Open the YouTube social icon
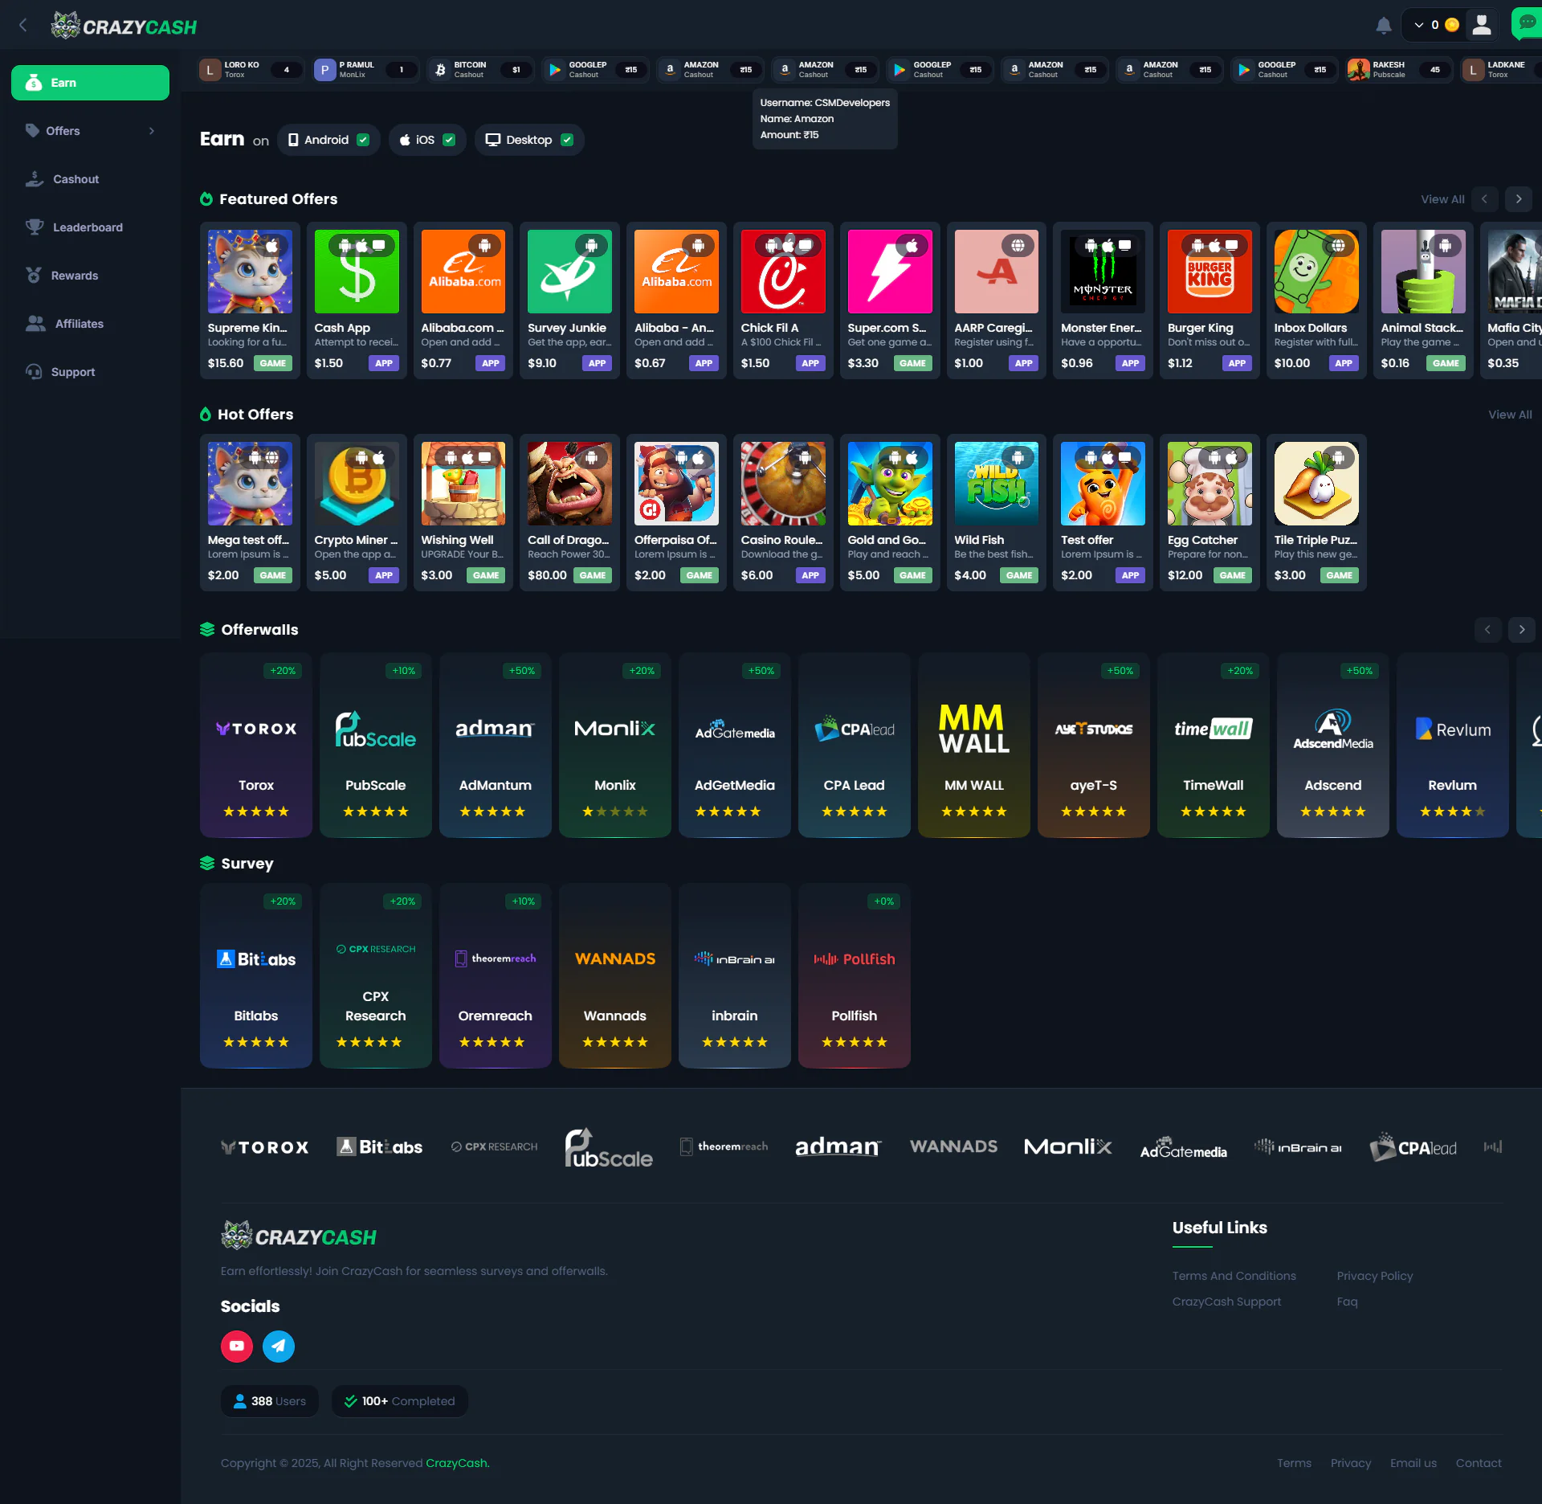The width and height of the screenshot is (1542, 1504). click(x=237, y=1346)
